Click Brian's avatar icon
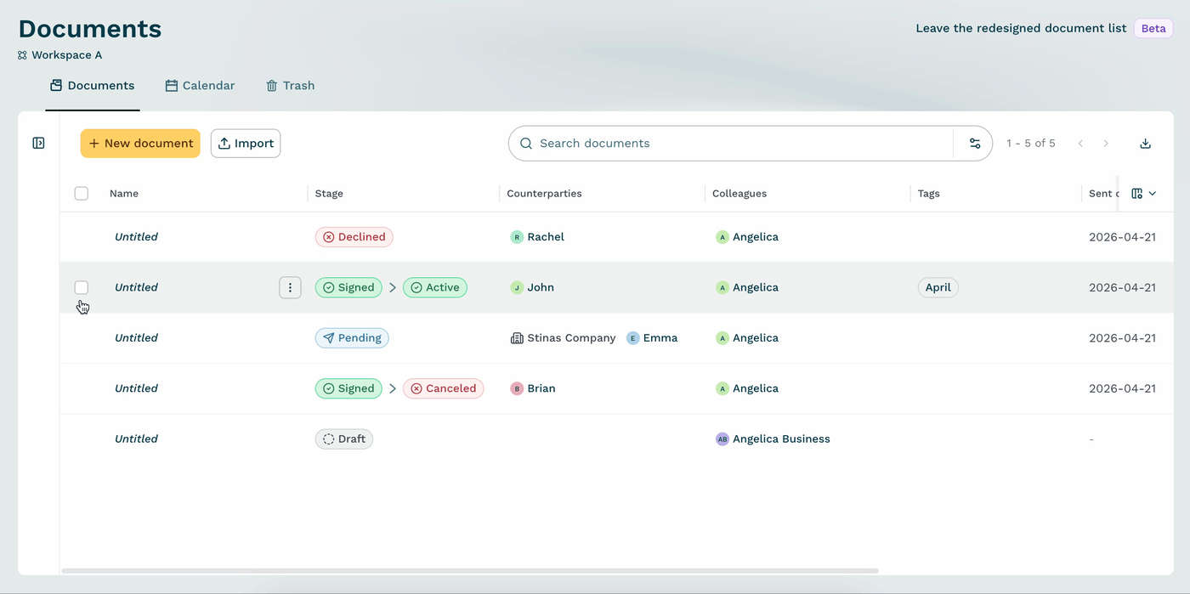This screenshot has height=594, width=1190. point(517,388)
